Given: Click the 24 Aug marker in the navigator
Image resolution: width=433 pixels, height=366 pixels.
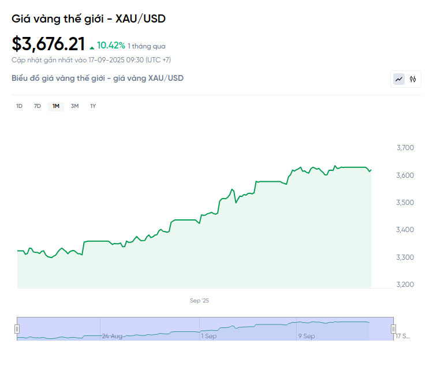Looking at the screenshot, I should [112, 335].
